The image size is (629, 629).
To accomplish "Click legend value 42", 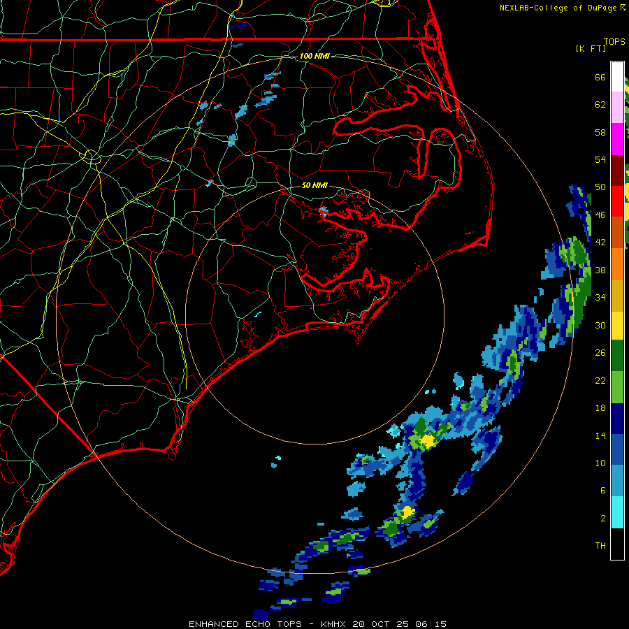I will (600, 243).
